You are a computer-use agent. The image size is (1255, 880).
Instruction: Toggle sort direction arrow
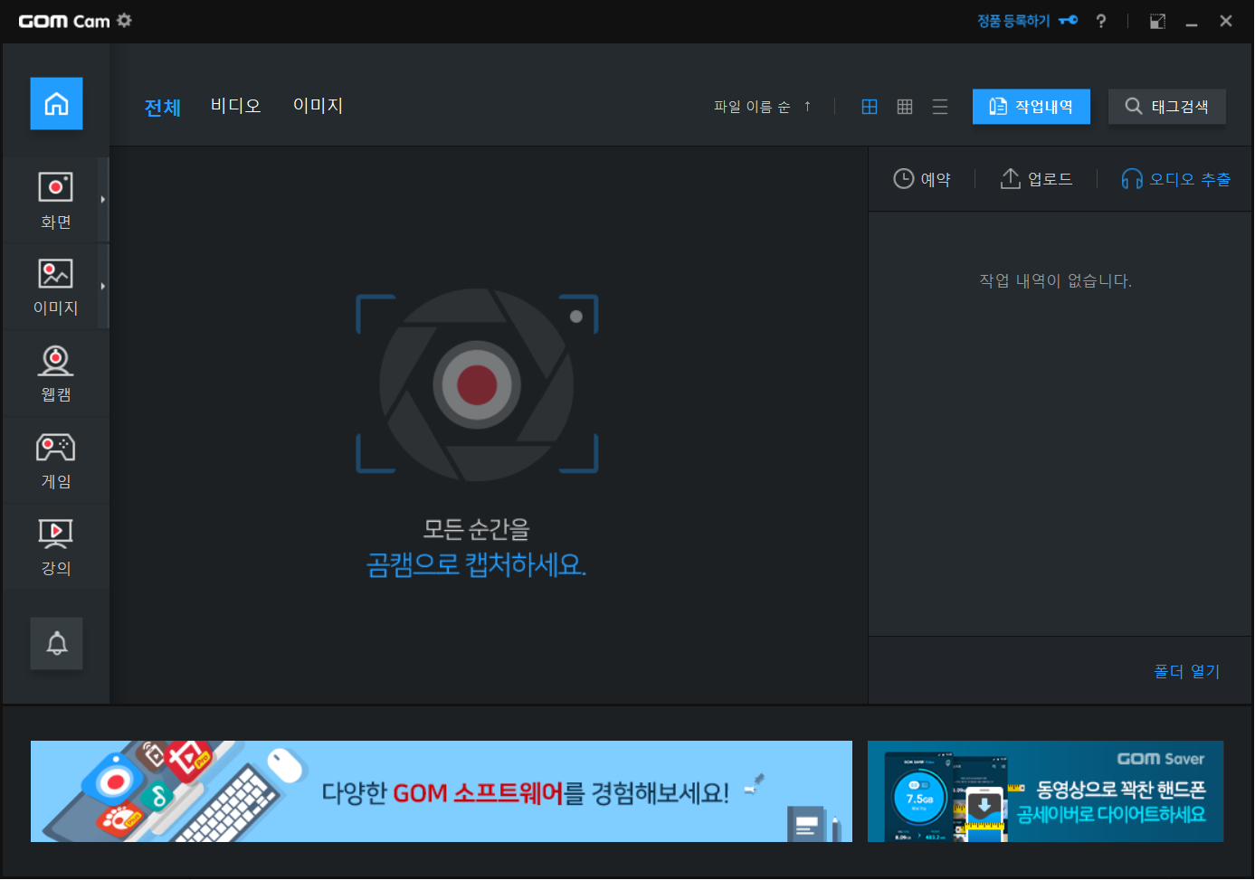coord(807,107)
